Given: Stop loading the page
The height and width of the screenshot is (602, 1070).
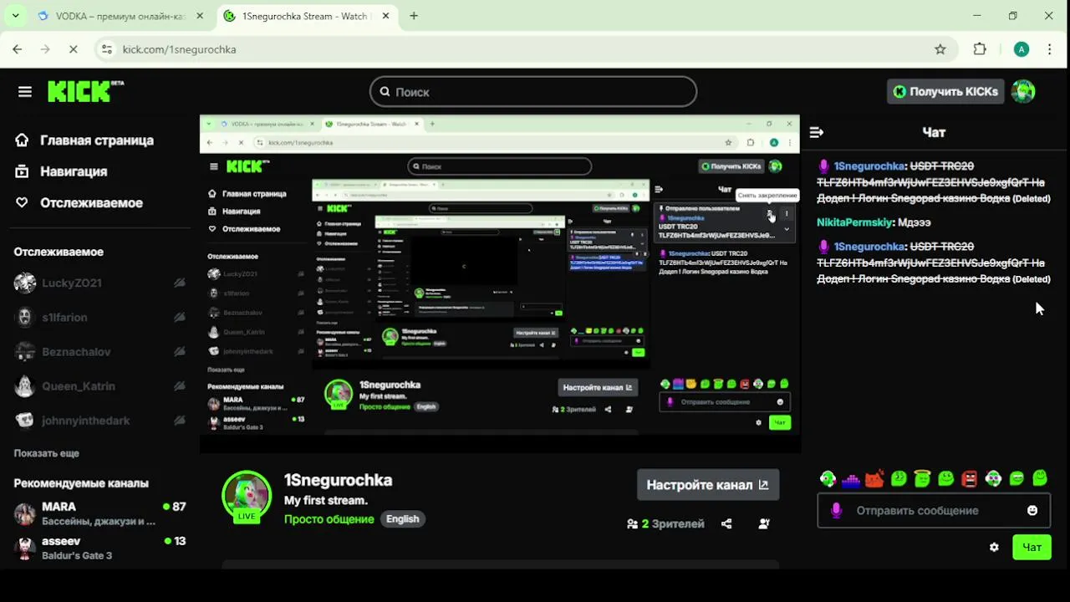Looking at the screenshot, I should (x=73, y=49).
